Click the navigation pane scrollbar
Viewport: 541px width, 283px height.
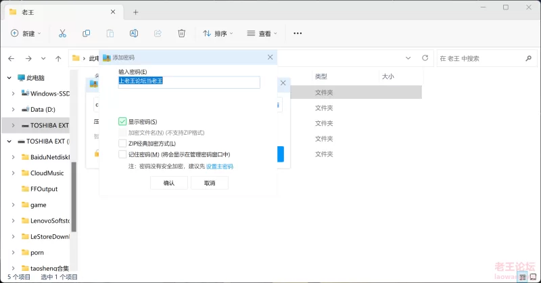tap(74, 196)
